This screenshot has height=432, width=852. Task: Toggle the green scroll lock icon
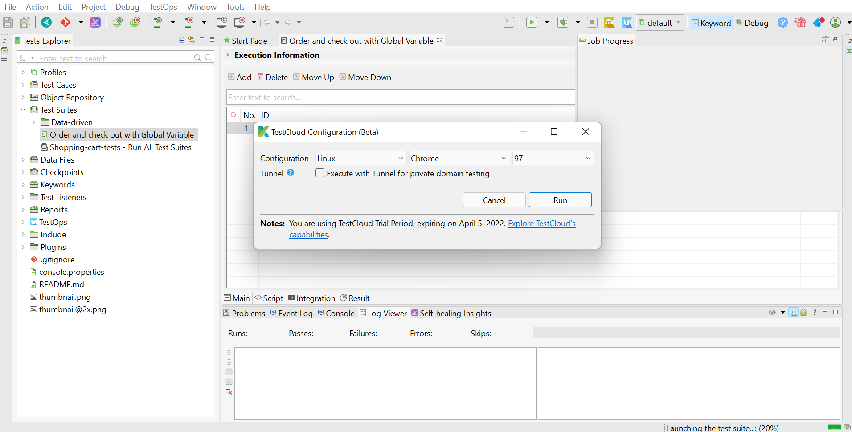pyautogui.click(x=803, y=312)
